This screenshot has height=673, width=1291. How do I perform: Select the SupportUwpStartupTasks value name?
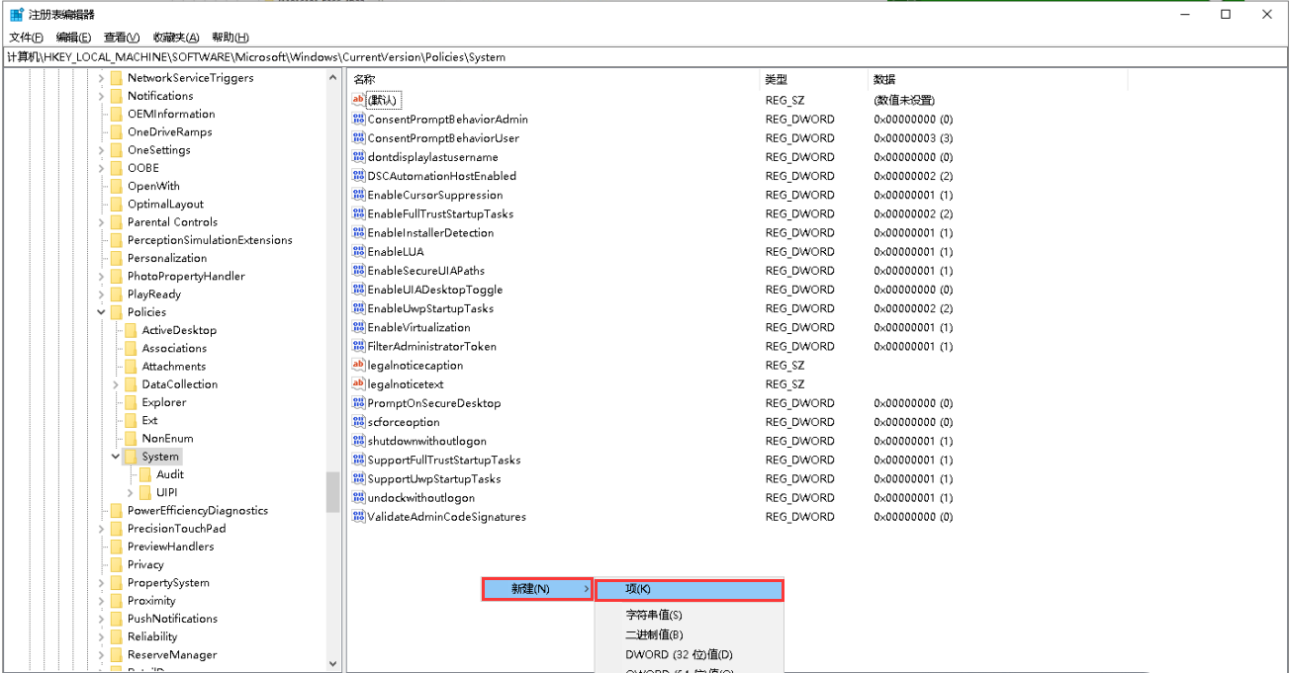[x=434, y=478]
